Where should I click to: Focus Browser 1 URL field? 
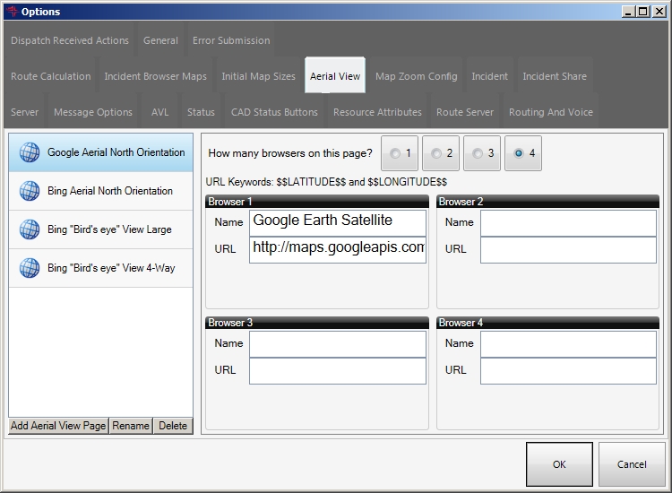338,249
